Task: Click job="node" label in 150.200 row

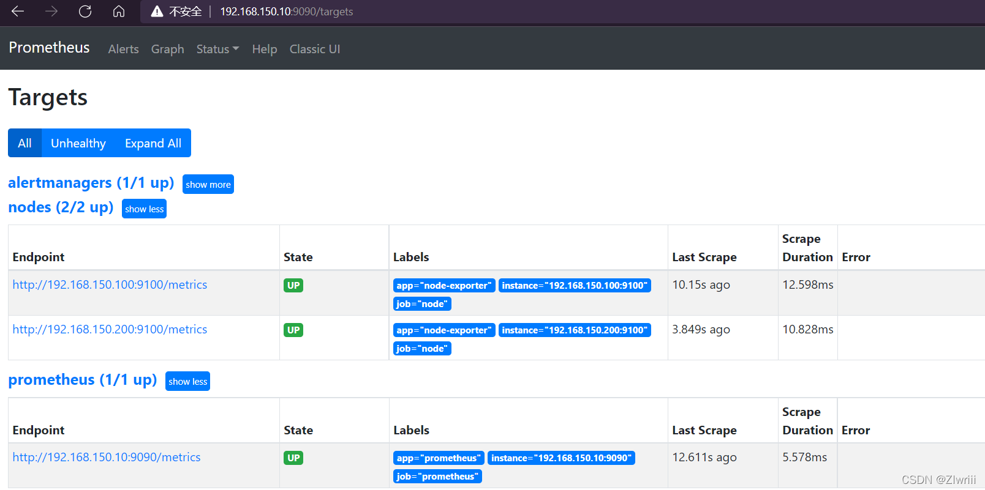Action: (x=422, y=348)
